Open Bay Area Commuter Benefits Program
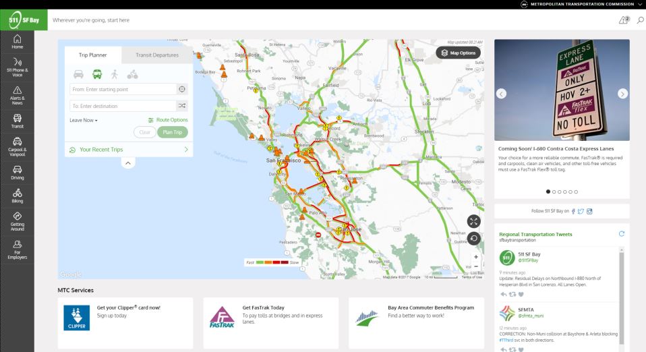Viewport: 646px width, 352px height. [x=430, y=307]
